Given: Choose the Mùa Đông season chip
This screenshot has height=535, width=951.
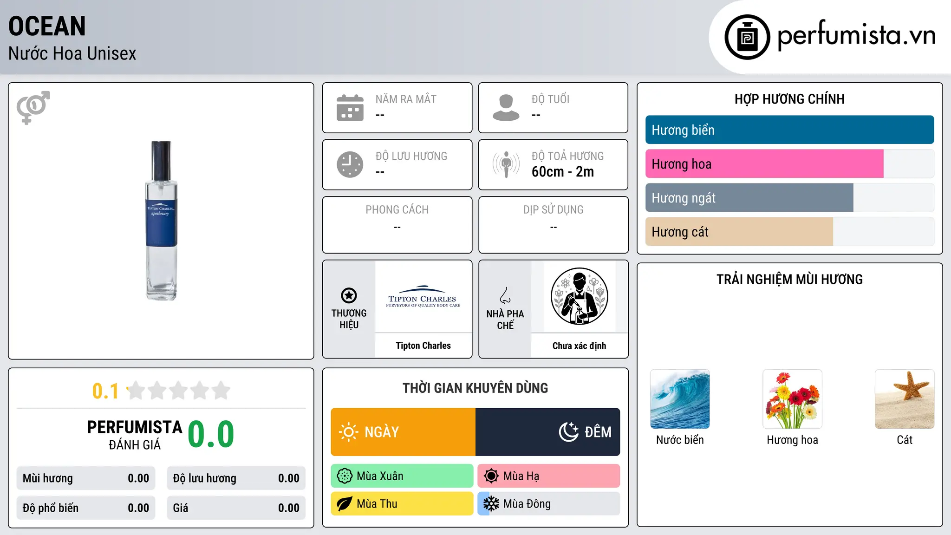Looking at the screenshot, I should pos(549,504).
